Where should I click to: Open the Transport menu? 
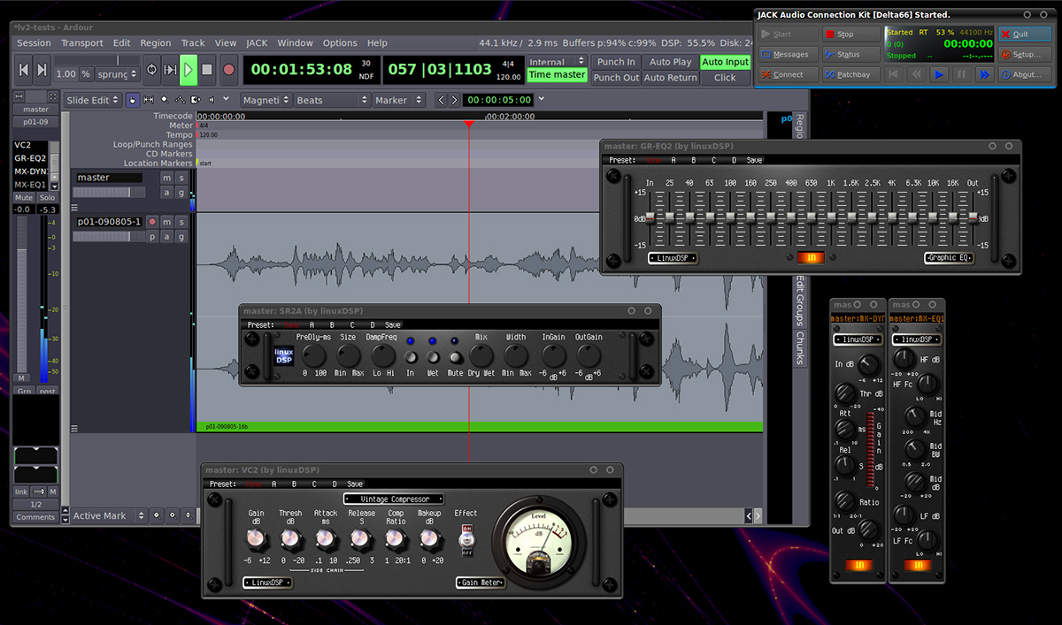click(x=82, y=42)
